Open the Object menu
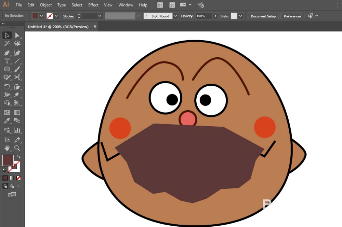The height and width of the screenshot is (227, 342). point(46,5)
